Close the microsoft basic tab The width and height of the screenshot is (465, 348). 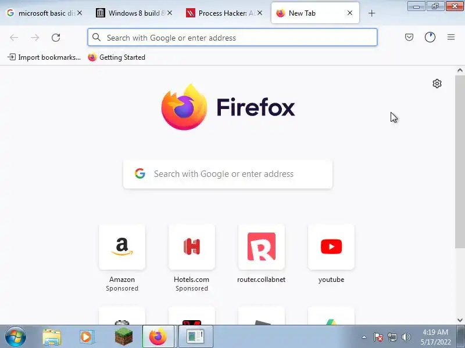(x=80, y=13)
